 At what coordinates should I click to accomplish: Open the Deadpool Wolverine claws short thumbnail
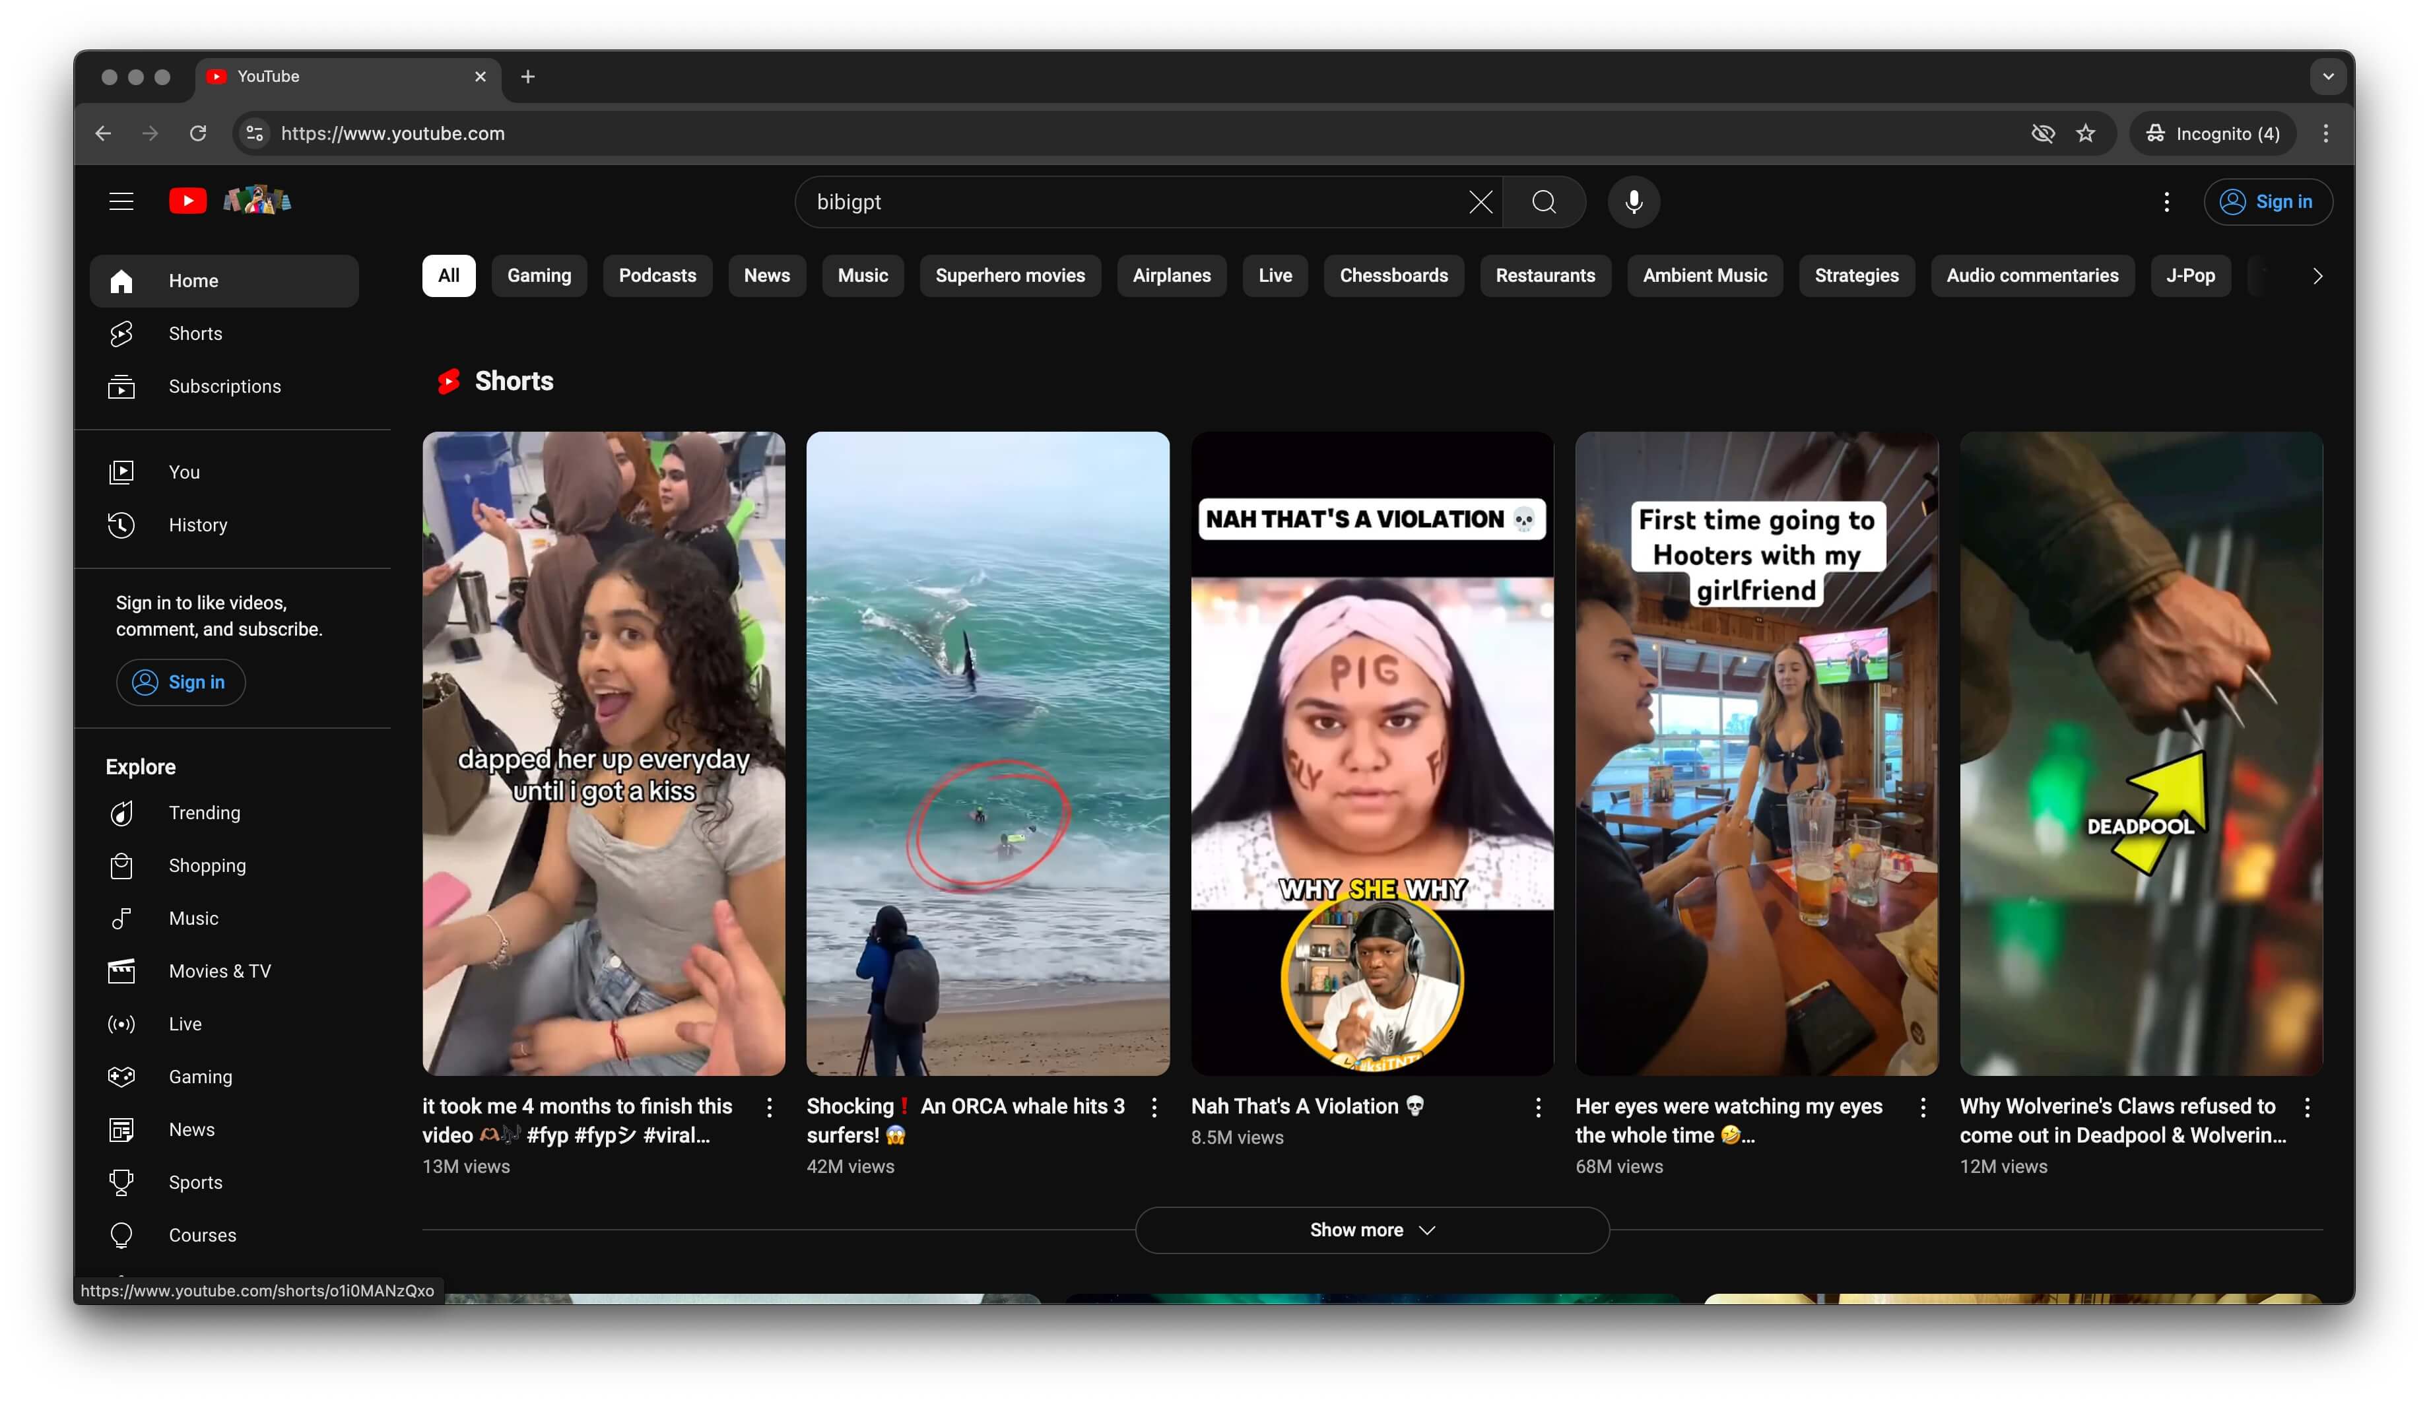click(x=2140, y=753)
